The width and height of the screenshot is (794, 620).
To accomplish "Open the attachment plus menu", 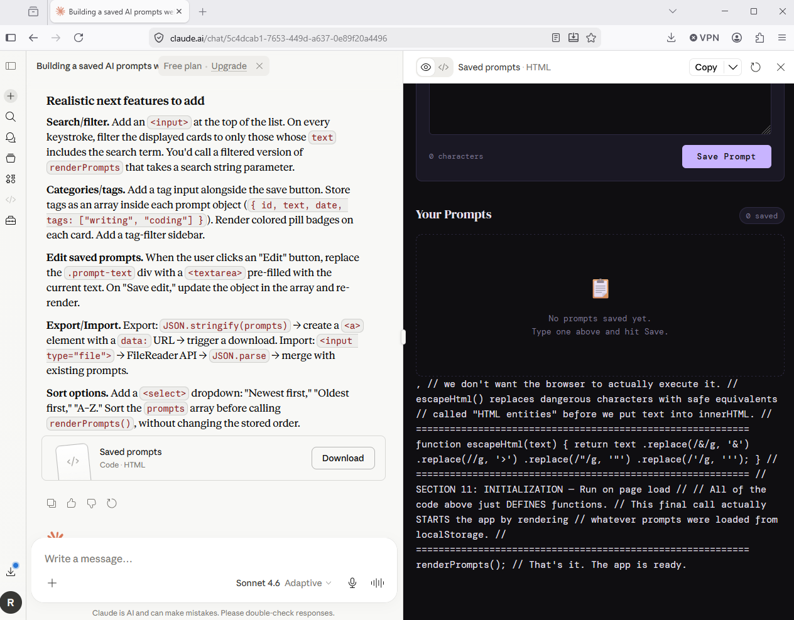I will pos(52,583).
